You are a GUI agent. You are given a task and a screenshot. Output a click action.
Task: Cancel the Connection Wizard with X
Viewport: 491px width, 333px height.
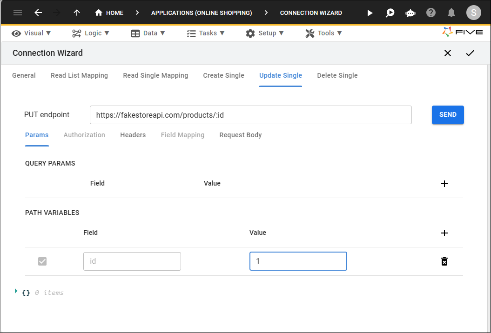click(x=447, y=53)
